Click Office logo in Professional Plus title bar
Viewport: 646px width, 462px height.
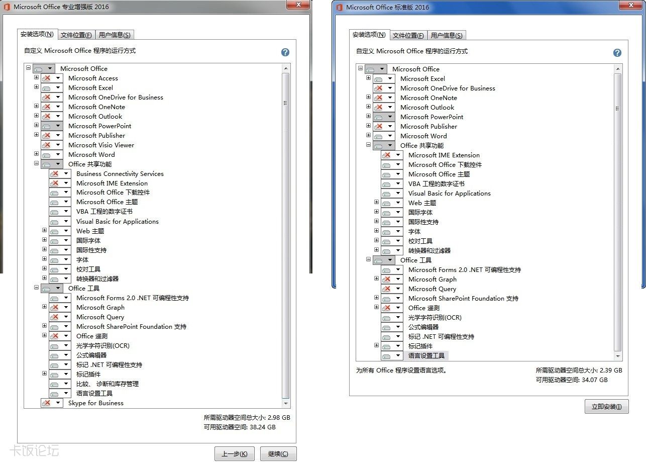[7, 7]
